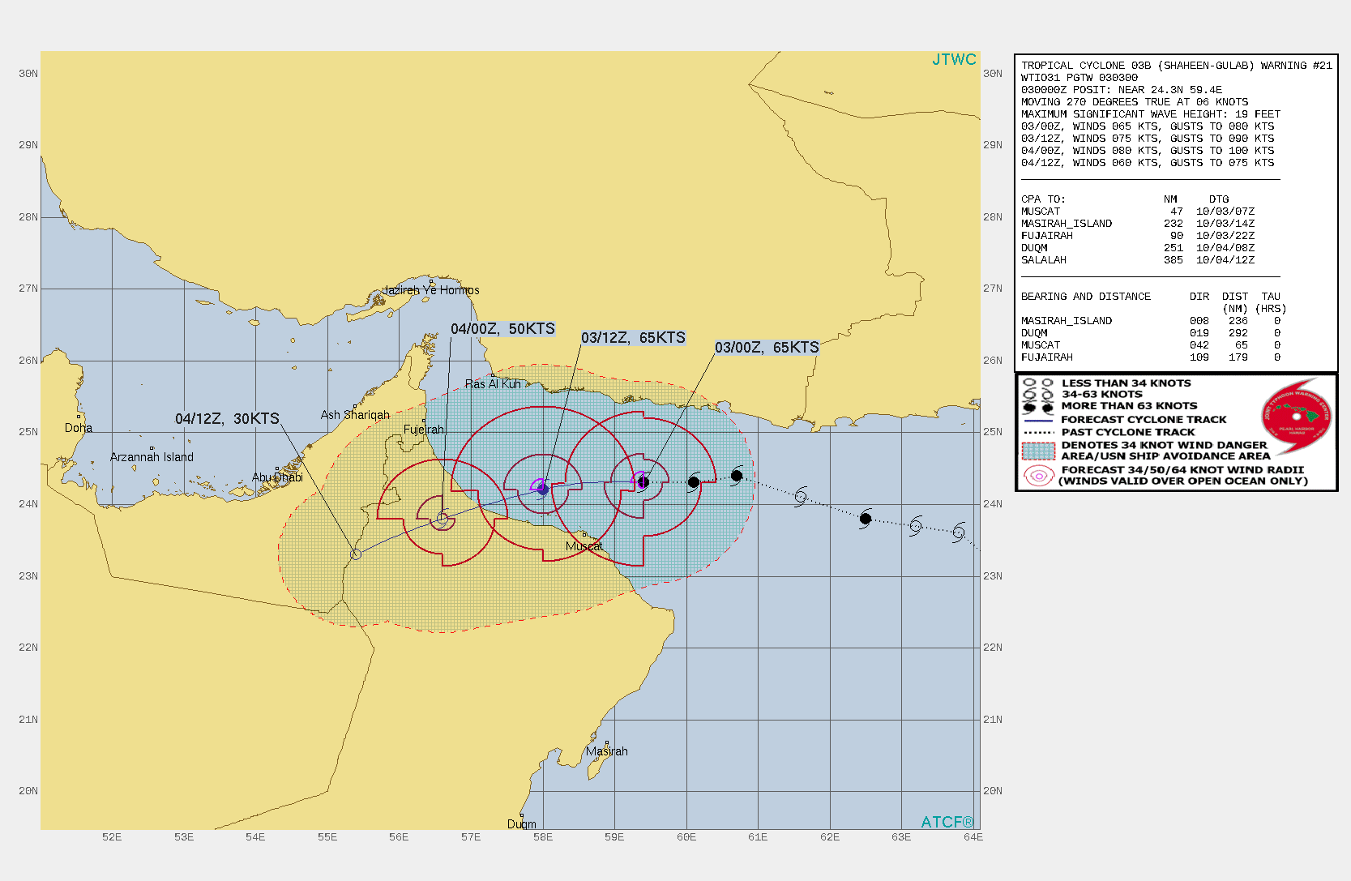Click the Arzannah Island marker
1351x881 pixels.
[152, 448]
